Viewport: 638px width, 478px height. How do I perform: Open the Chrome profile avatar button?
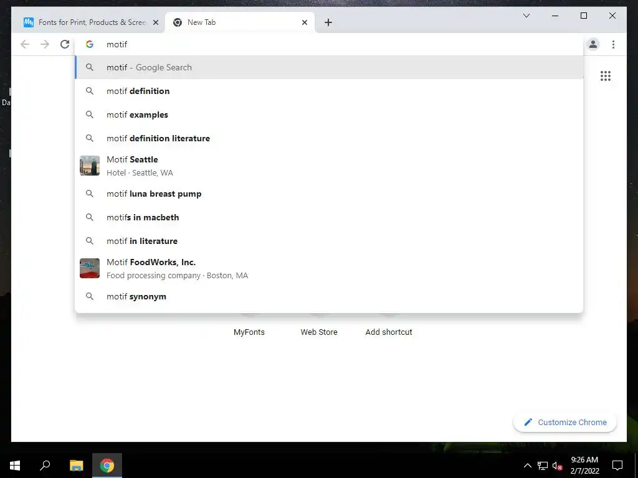point(593,44)
